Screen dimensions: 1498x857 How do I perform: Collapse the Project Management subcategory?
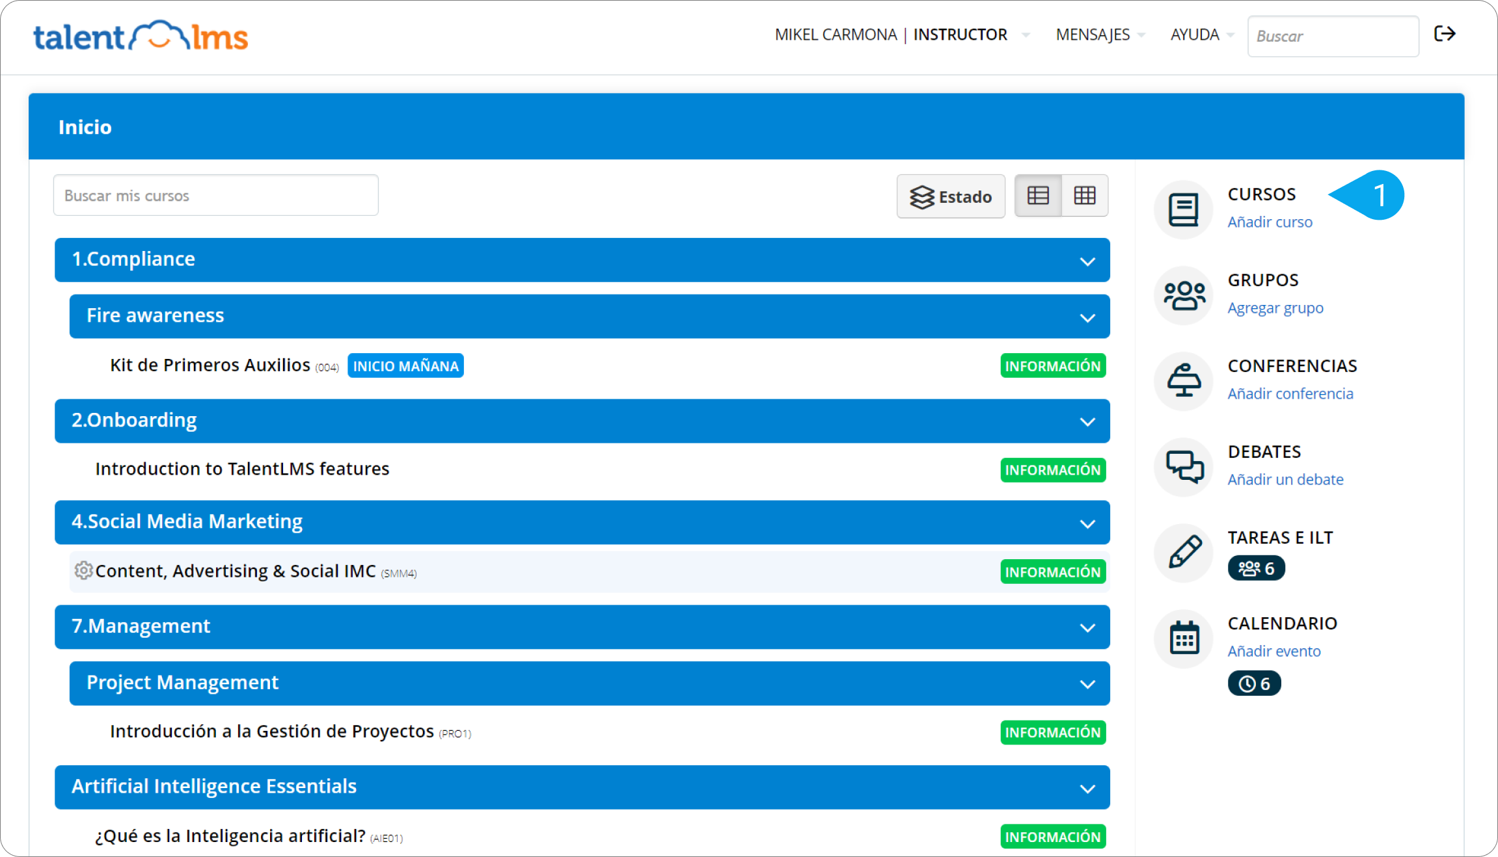pos(1087,684)
